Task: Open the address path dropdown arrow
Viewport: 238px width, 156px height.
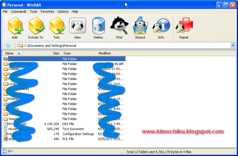Action: coord(233,45)
